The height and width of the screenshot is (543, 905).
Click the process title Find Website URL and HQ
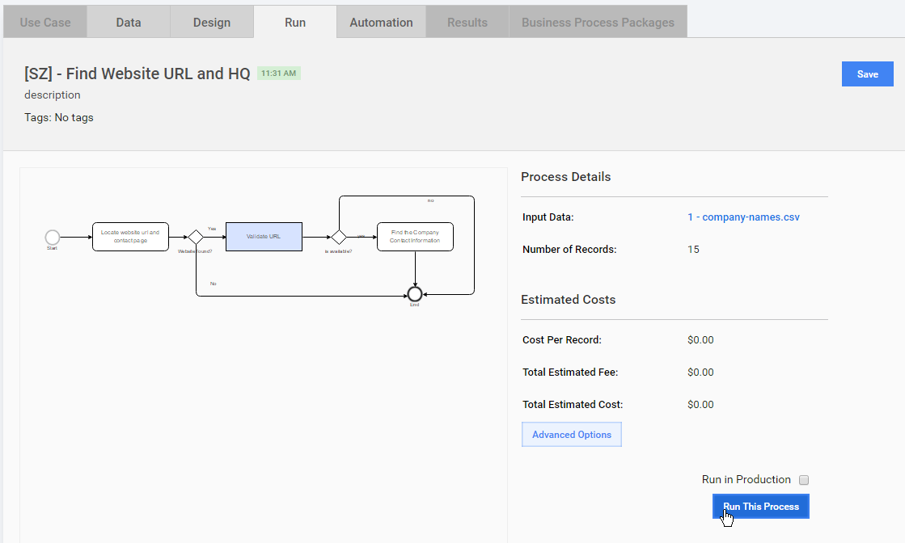click(x=137, y=74)
